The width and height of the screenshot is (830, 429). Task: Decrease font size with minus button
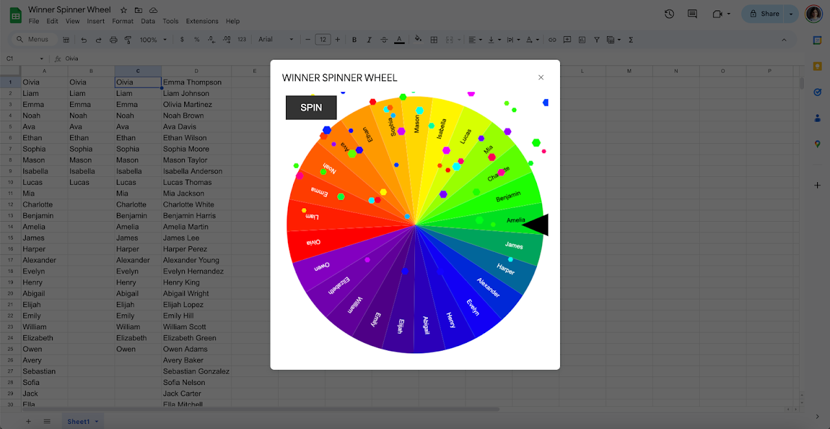[308, 40]
